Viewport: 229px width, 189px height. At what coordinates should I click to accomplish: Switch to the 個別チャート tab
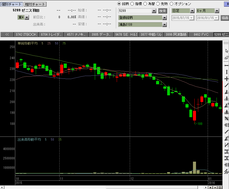12,4
